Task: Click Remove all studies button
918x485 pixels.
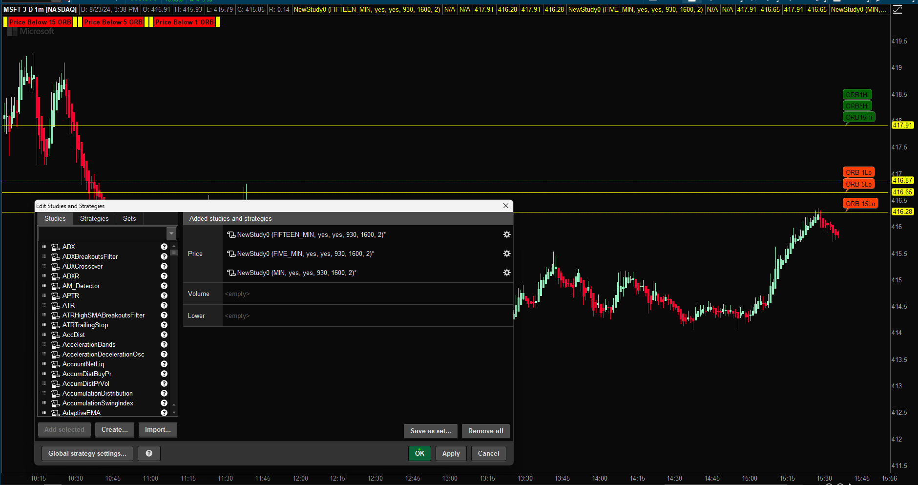Action: tap(486, 431)
